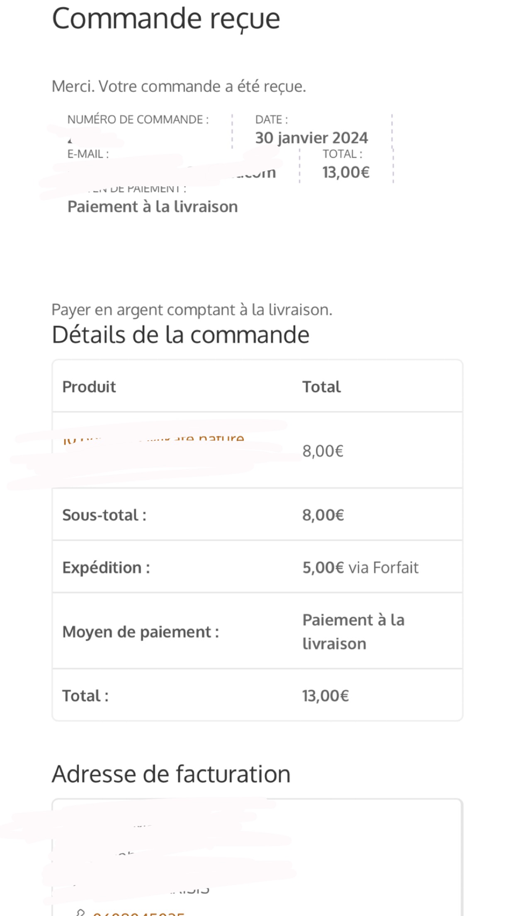The height and width of the screenshot is (916, 515).
Task: Select the thank-you message "Merci. Votre commande a été reçue."
Action: click(x=179, y=86)
